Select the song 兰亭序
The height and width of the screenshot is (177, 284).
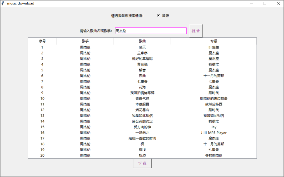(142, 53)
